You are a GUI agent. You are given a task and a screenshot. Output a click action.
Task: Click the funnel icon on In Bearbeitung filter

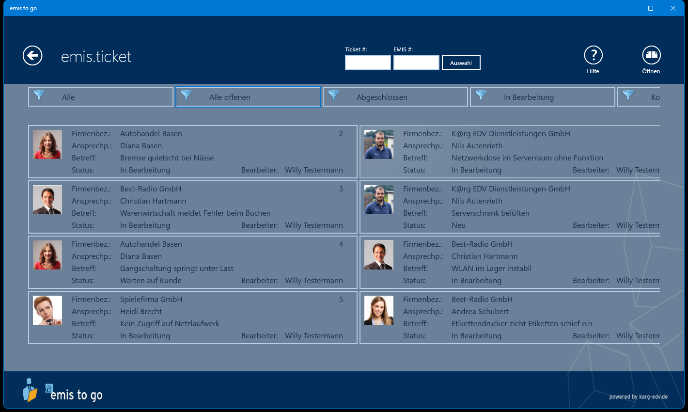click(x=481, y=95)
